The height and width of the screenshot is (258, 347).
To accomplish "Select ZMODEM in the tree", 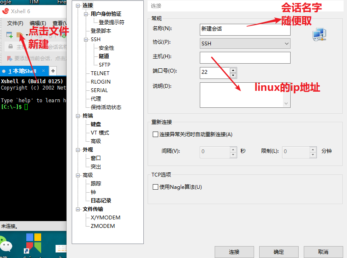I will 103,226.
